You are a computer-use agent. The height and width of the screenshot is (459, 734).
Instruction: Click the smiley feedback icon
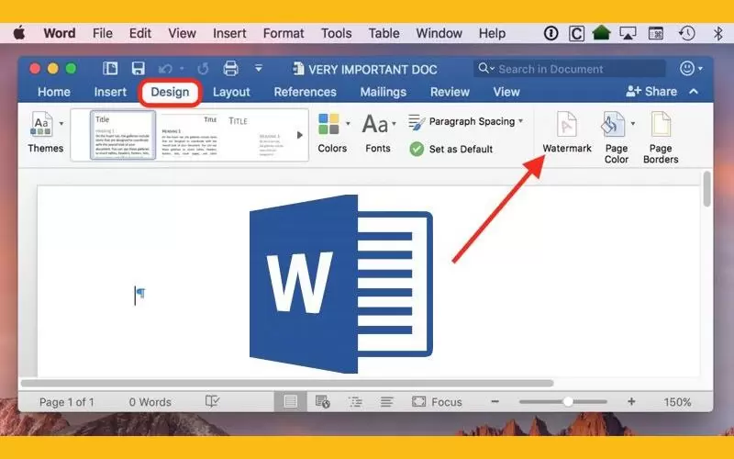click(686, 69)
